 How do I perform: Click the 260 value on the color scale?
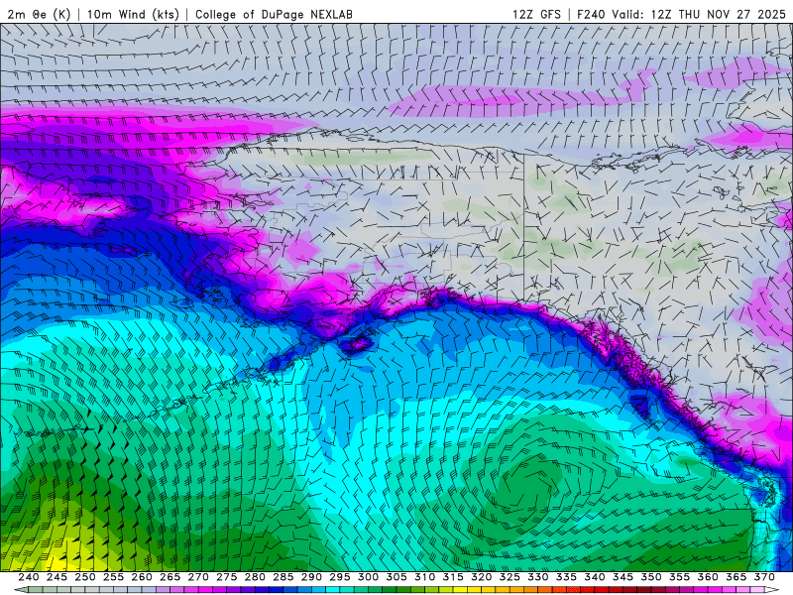142,577
